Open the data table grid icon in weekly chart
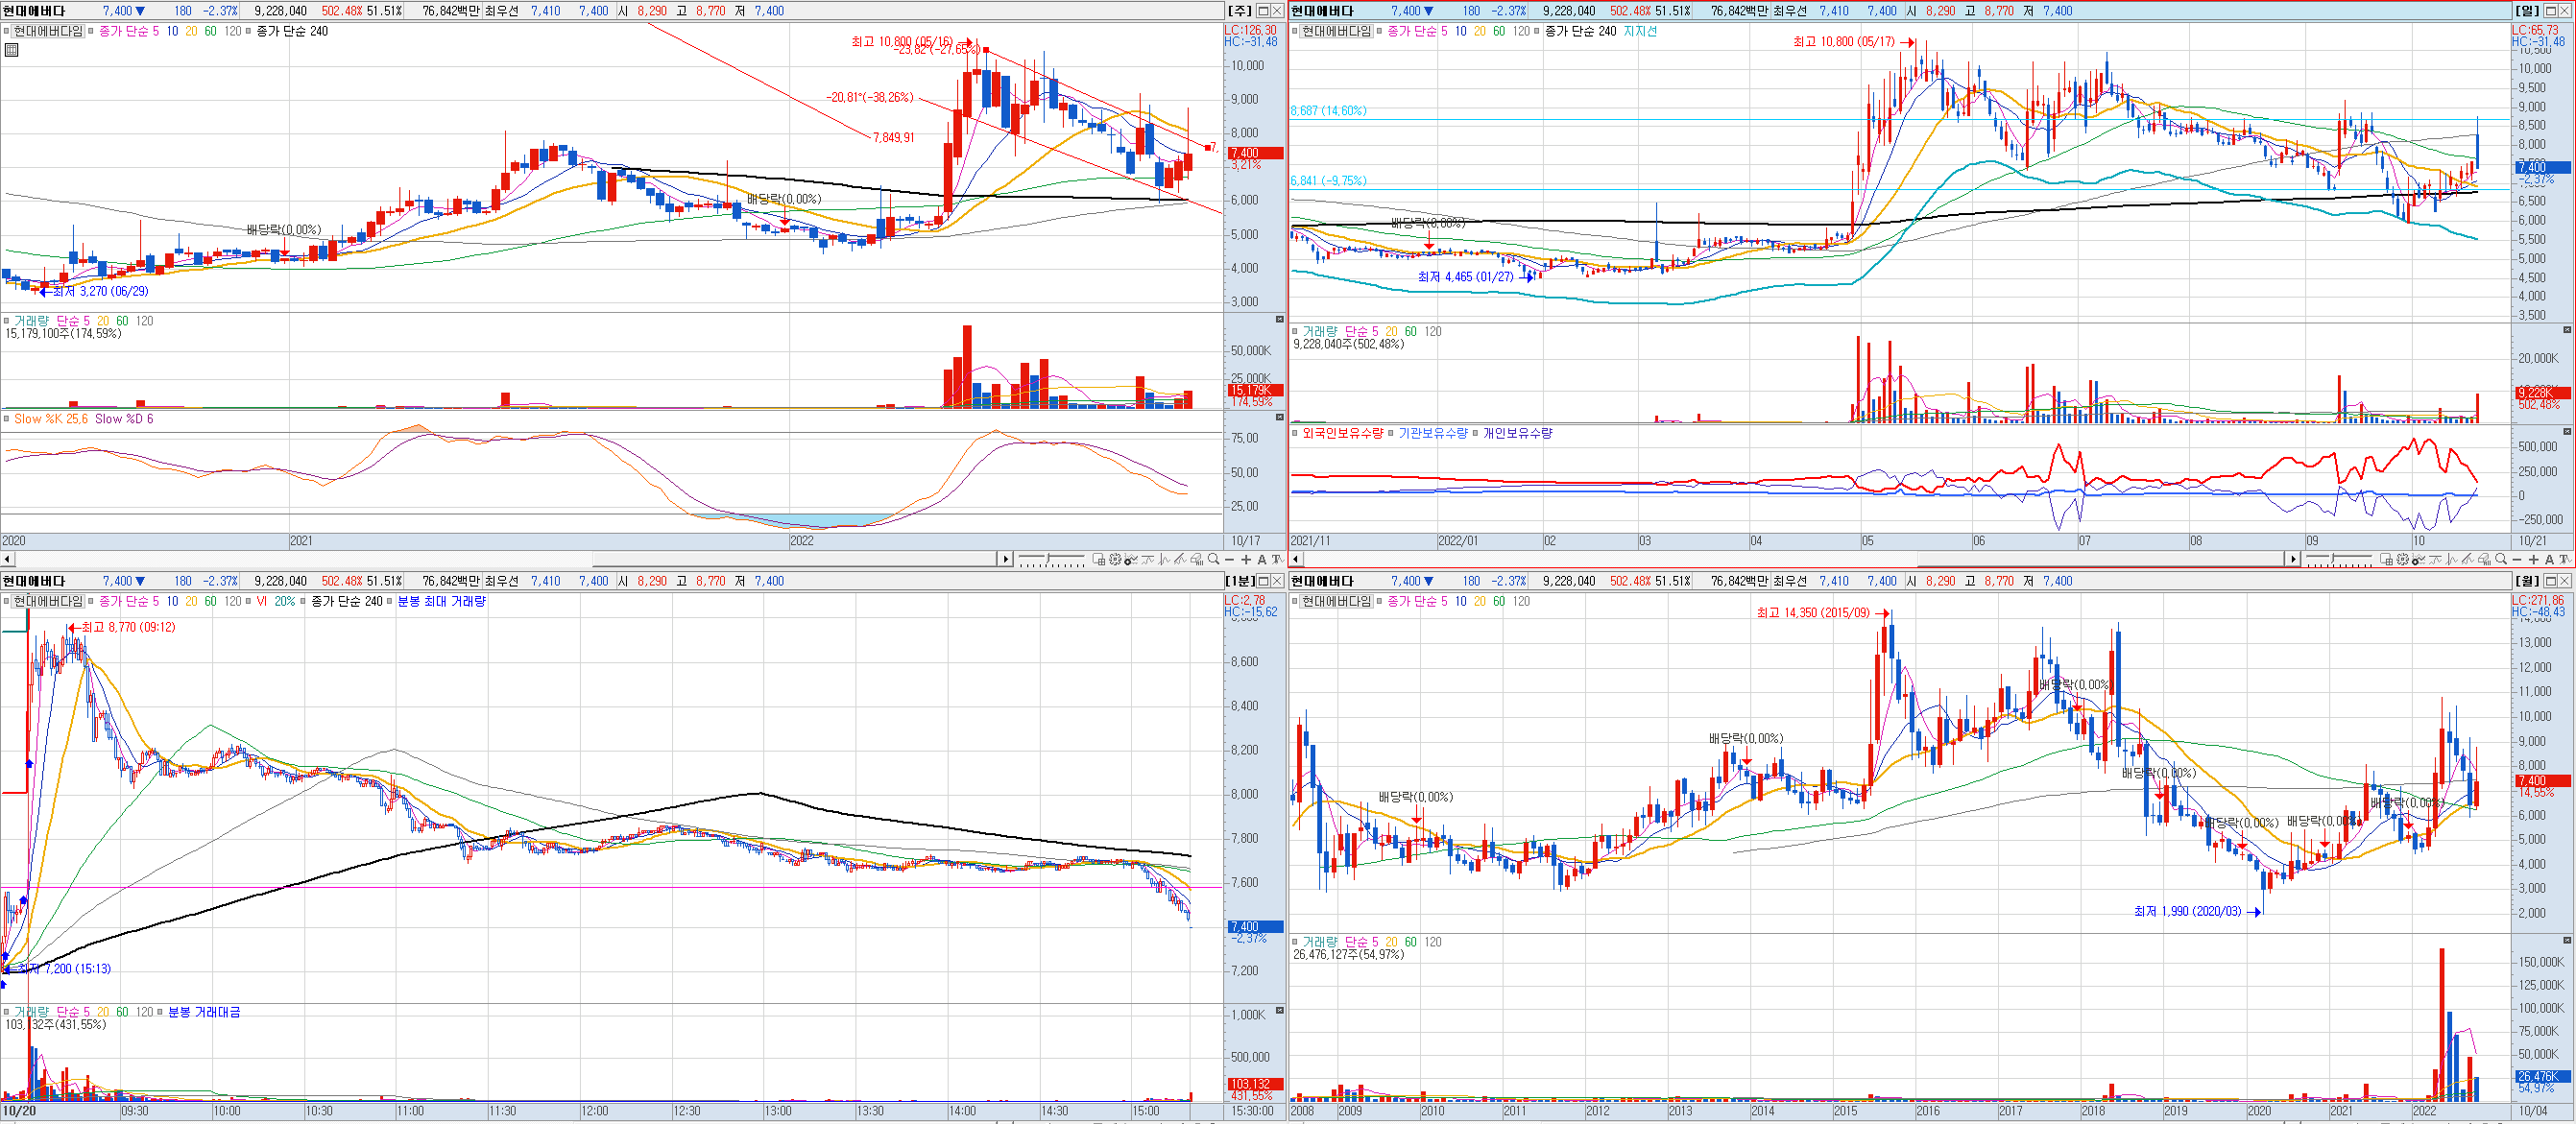Viewport: 2576px width, 1124px height. pos(11,50)
